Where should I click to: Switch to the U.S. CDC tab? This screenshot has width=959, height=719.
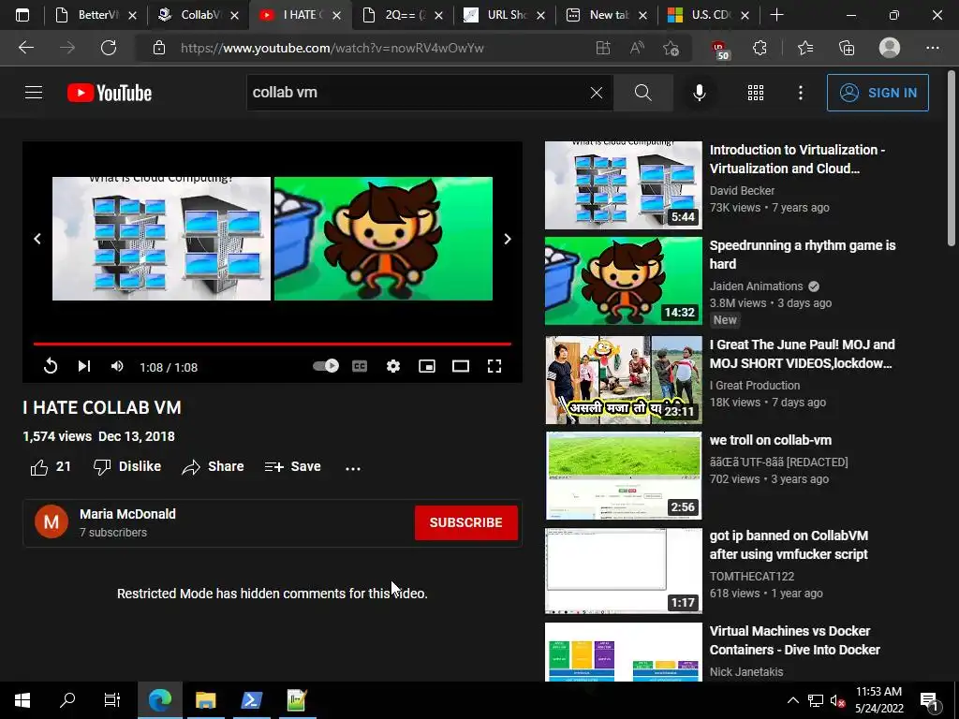tap(708, 15)
